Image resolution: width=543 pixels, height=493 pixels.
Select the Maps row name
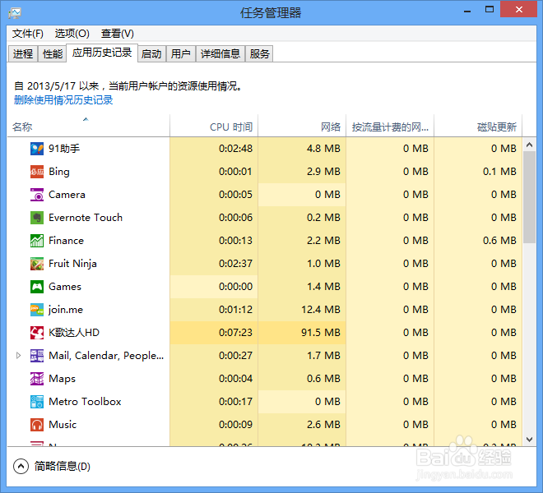62,379
